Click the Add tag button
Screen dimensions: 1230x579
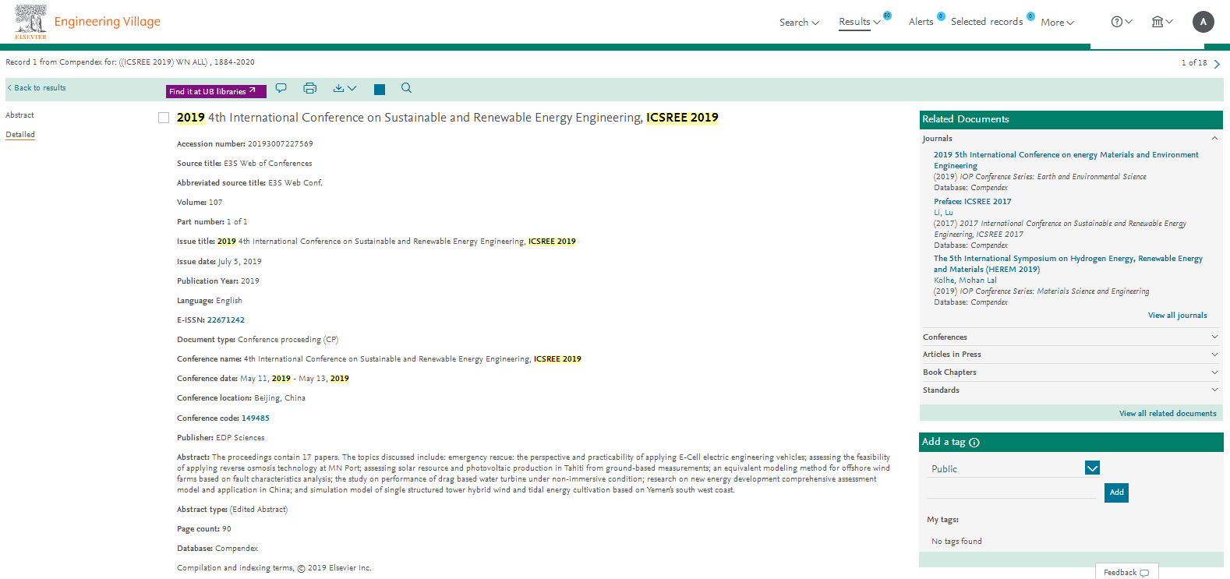1116,493
